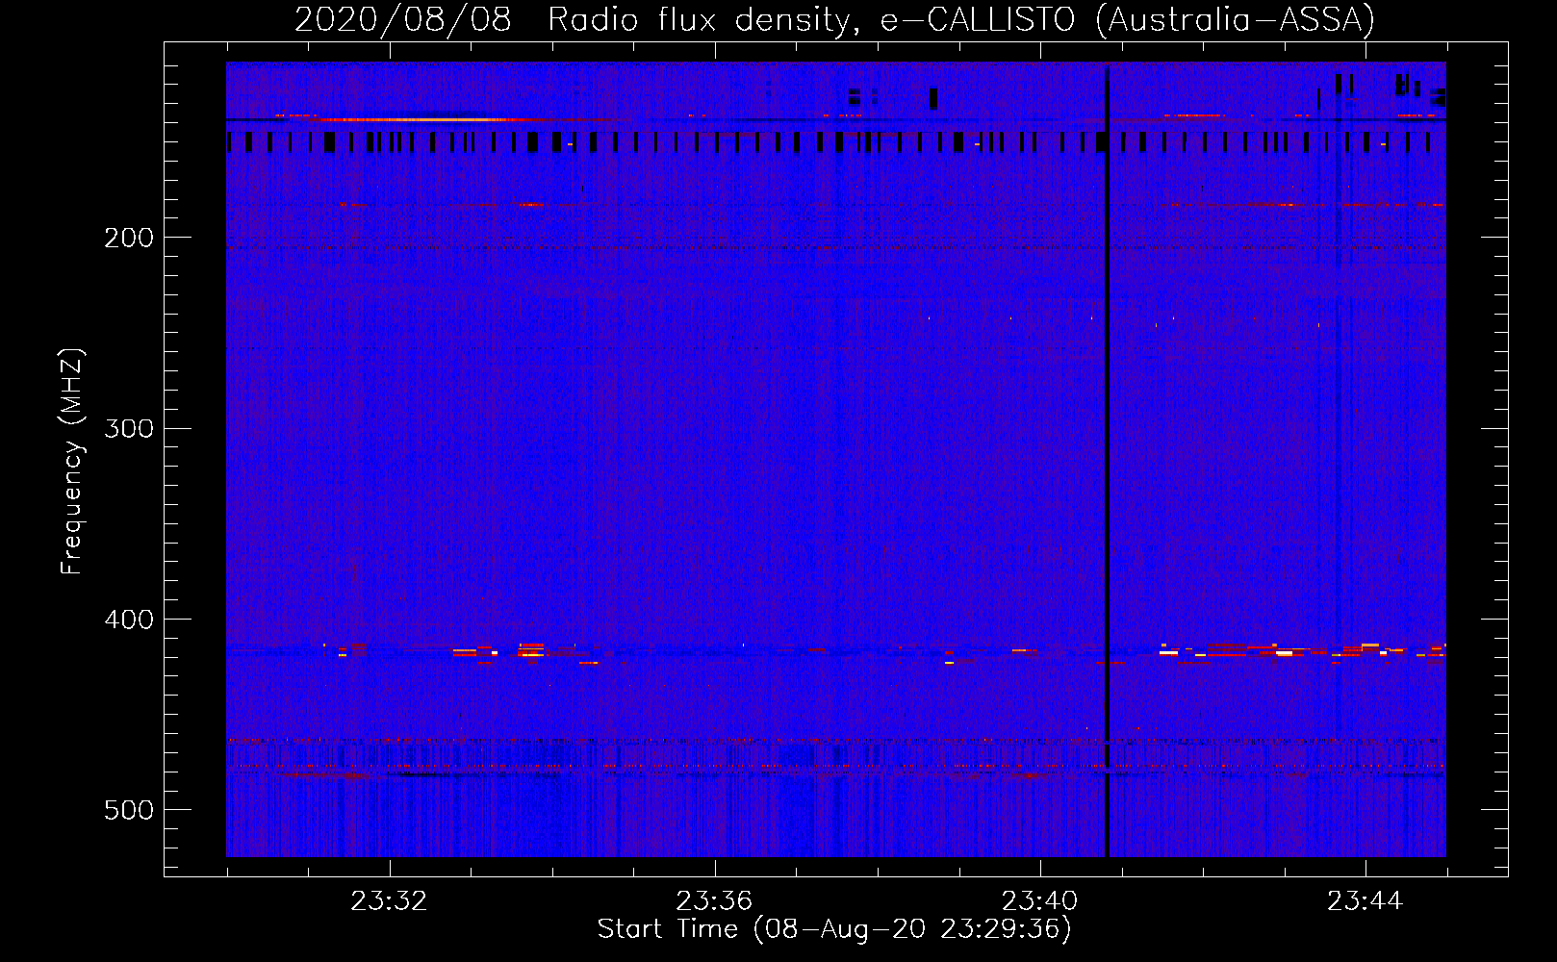Click the 23:32 time axis label

tap(390, 901)
